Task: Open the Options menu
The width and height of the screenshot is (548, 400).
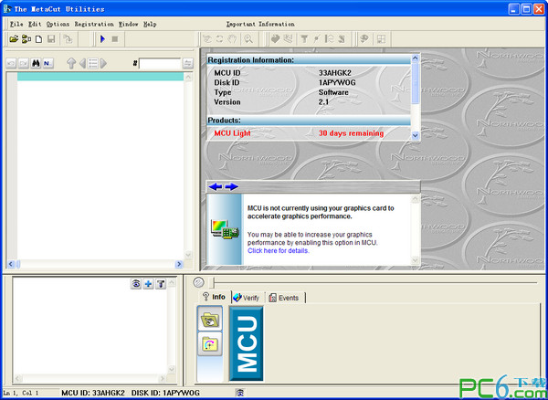Action: 58,24
